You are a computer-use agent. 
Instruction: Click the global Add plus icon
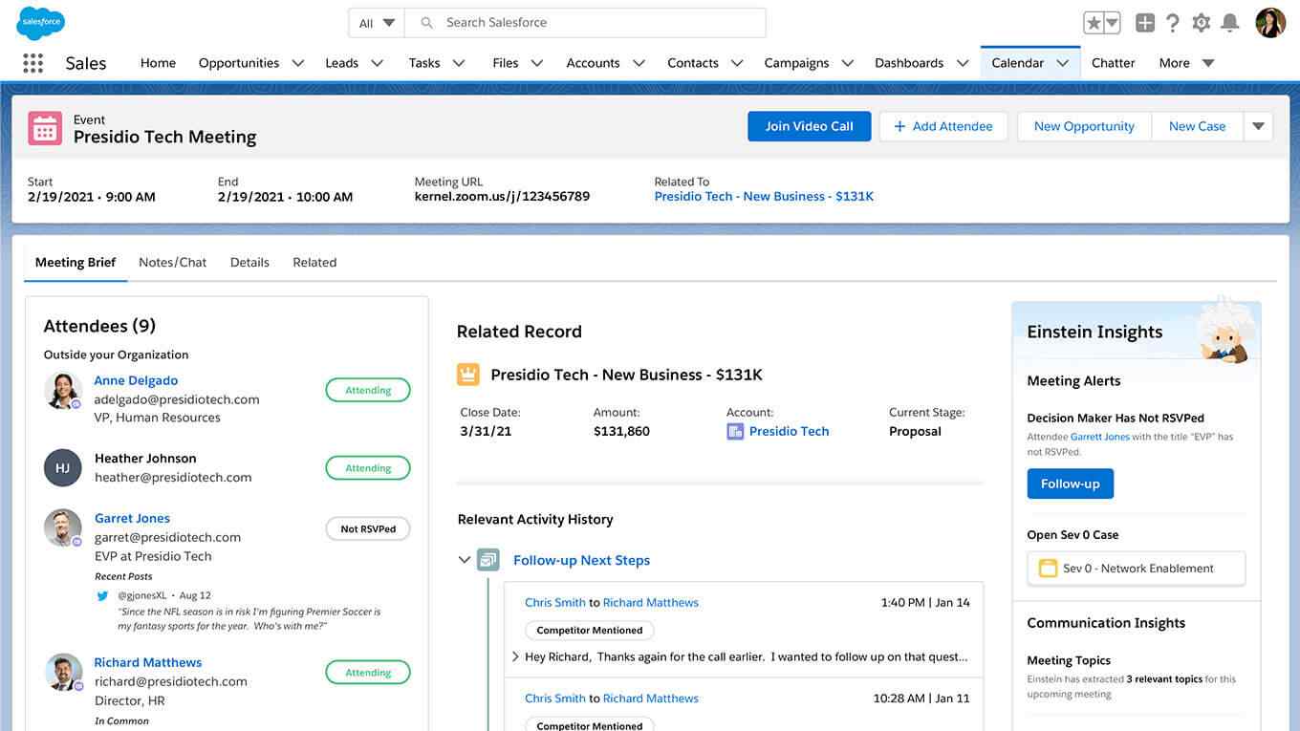1145,23
